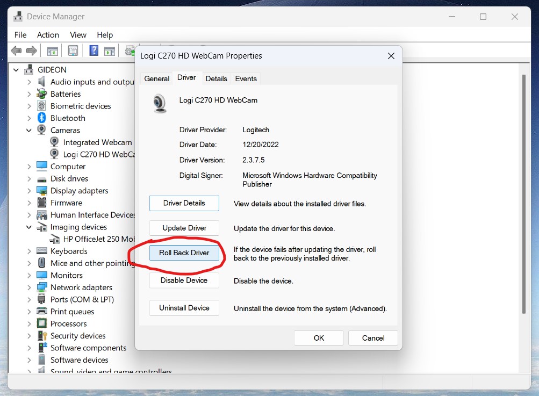Viewport: 539px width, 396px height.
Task: Open the View menu
Action: point(78,35)
